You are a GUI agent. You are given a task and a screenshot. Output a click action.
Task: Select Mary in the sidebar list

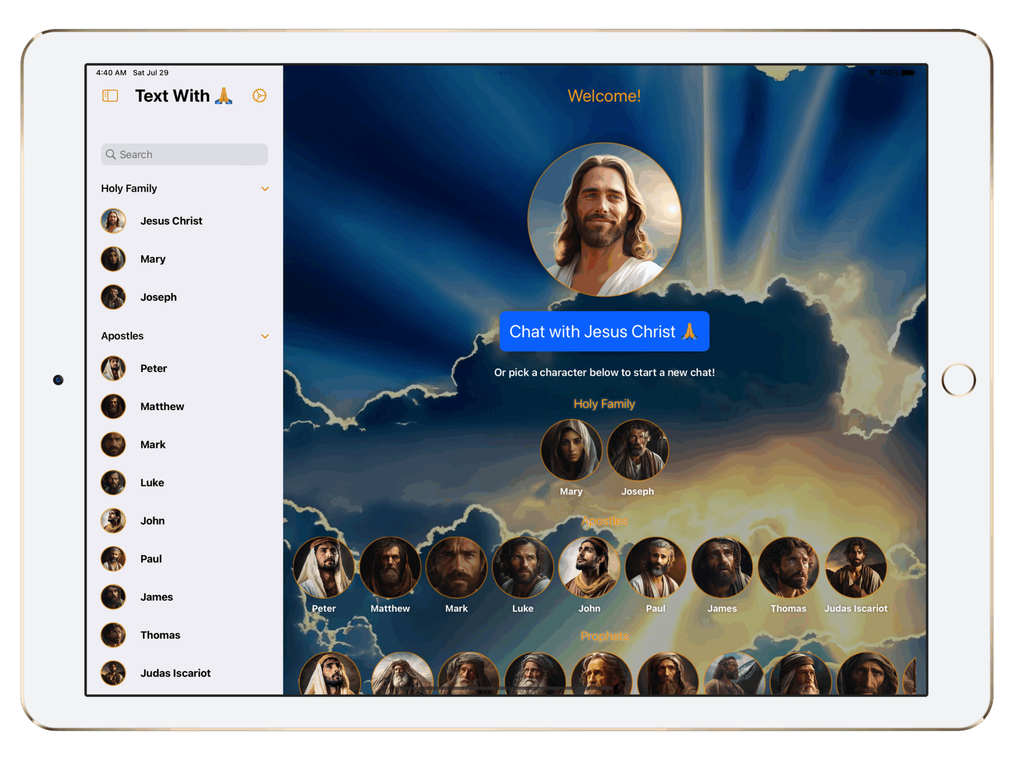(152, 259)
